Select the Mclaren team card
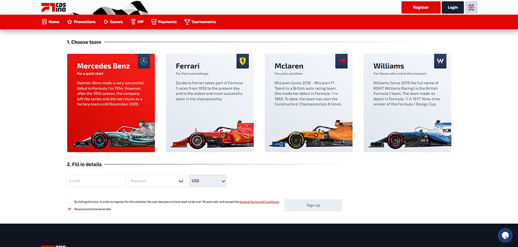This screenshot has width=518, height=247. 309,103
